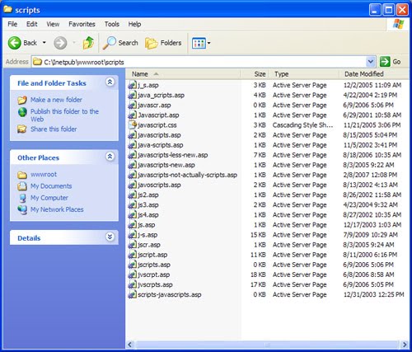Click the Share this folder icon
This screenshot has width=412, height=352.
pos(22,129)
